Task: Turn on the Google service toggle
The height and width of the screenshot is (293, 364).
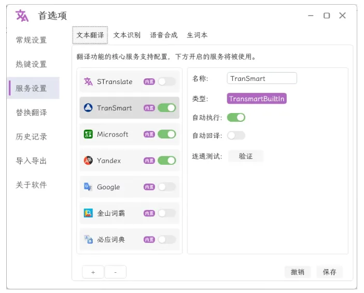Action: pos(166,187)
